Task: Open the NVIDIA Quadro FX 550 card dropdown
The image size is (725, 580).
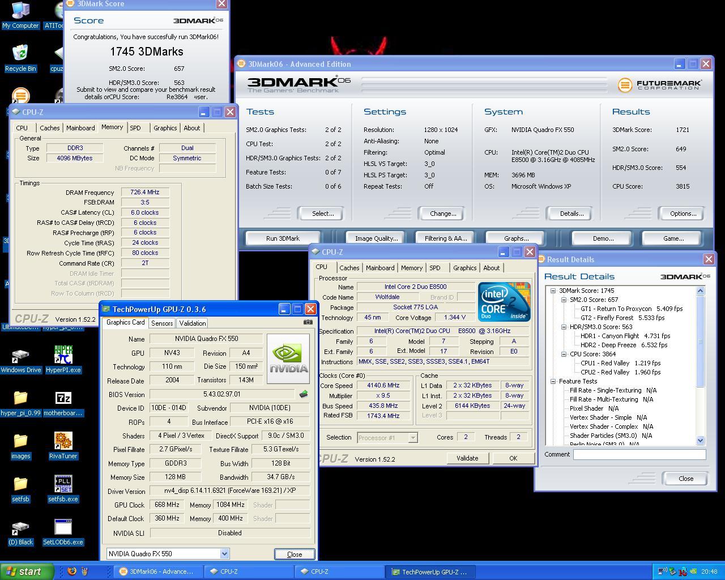Action: pos(224,554)
